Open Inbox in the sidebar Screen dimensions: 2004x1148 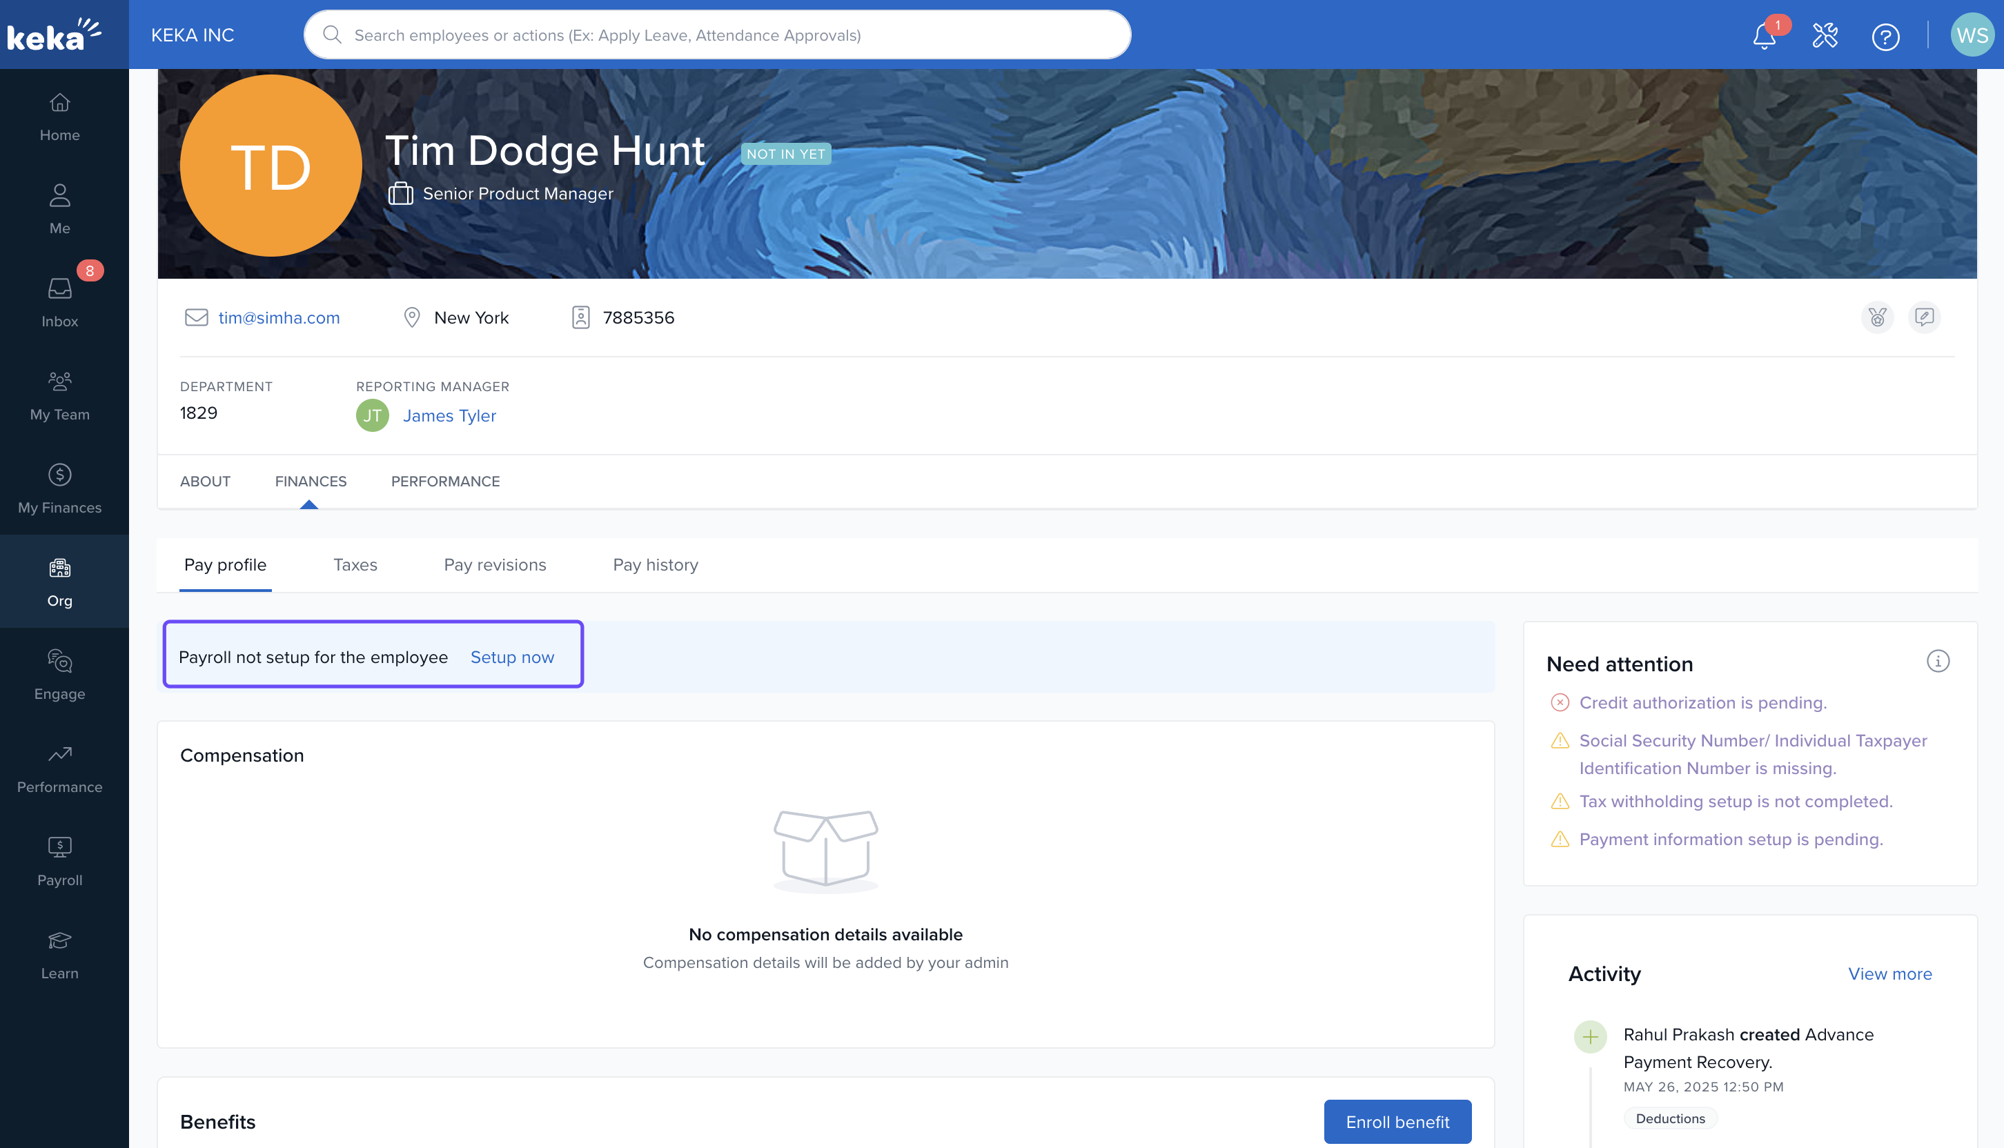click(x=60, y=302)
